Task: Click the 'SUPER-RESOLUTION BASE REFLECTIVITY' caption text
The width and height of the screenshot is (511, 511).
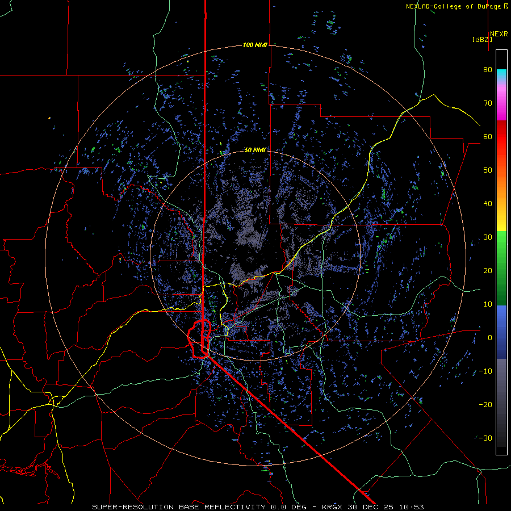Action: point(179,507)
